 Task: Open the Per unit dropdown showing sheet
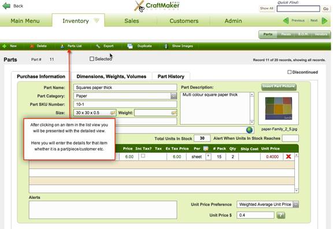(x=208, y=157)
